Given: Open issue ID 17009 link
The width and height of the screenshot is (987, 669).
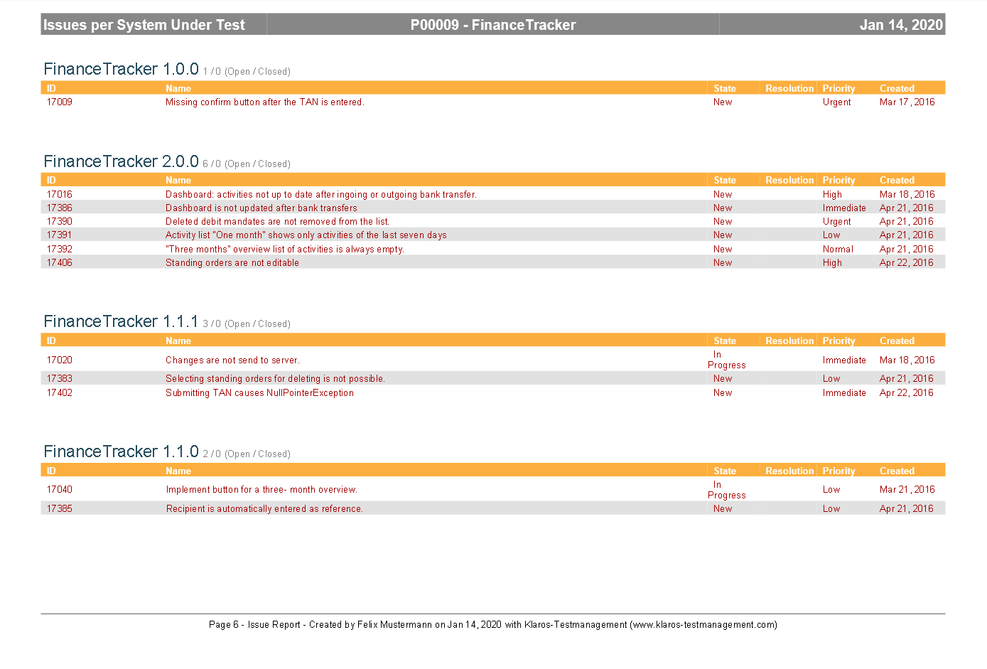Looking at the screenshot, I should coord(60,102).
